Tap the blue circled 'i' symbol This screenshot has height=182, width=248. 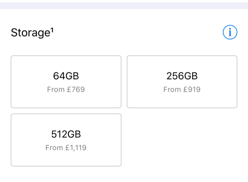230,32
